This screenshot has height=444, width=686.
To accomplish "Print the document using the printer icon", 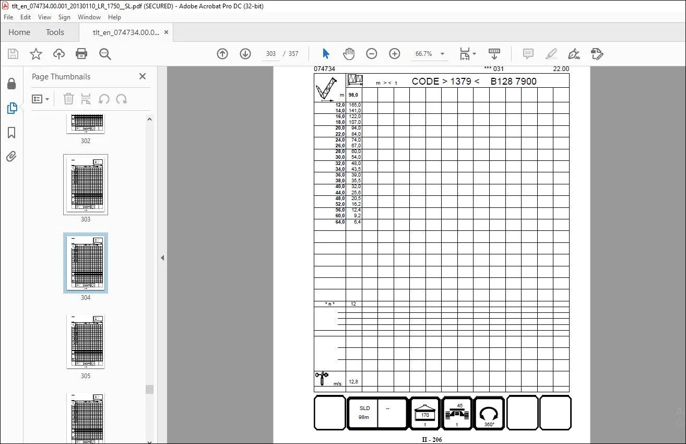I will (x=81, y=54).
